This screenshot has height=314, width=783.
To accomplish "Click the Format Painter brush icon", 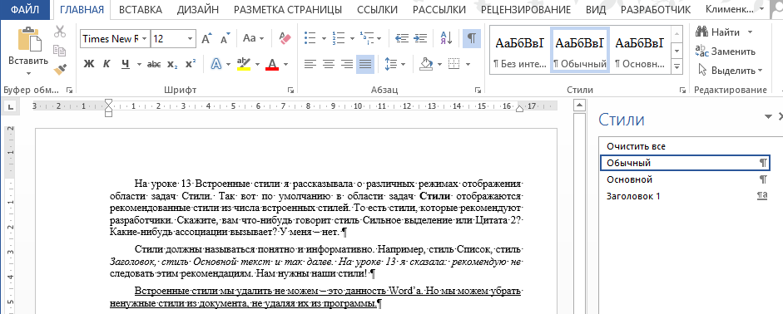I will pos(60,69).
